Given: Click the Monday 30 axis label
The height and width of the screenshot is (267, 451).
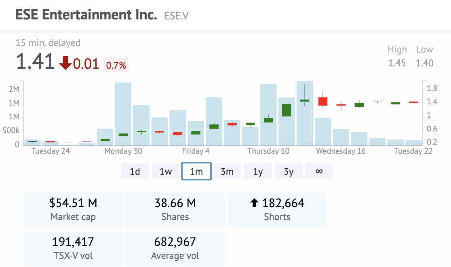Looking at the screenshot, I should coord(123,151).
